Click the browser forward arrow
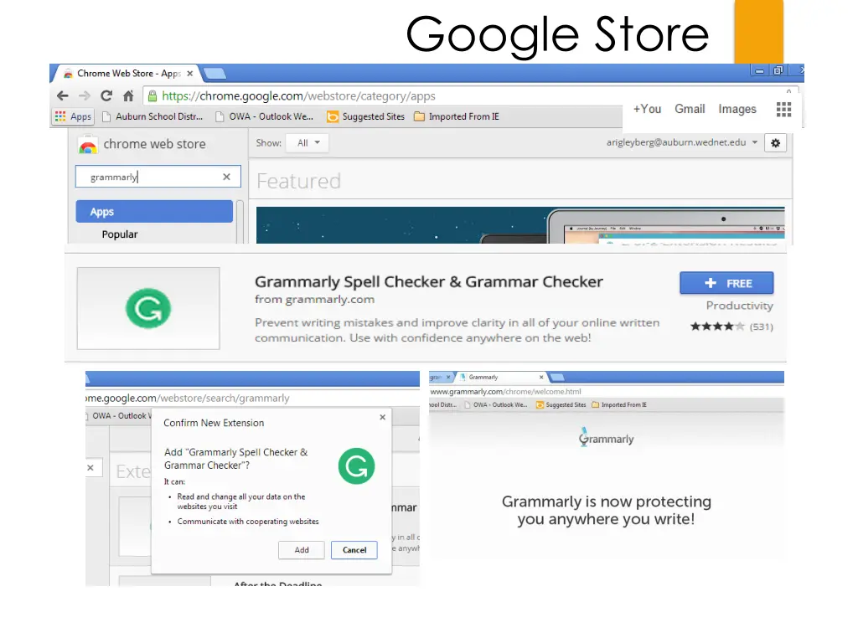The image size is (858, 643). [x=85, y=96]
